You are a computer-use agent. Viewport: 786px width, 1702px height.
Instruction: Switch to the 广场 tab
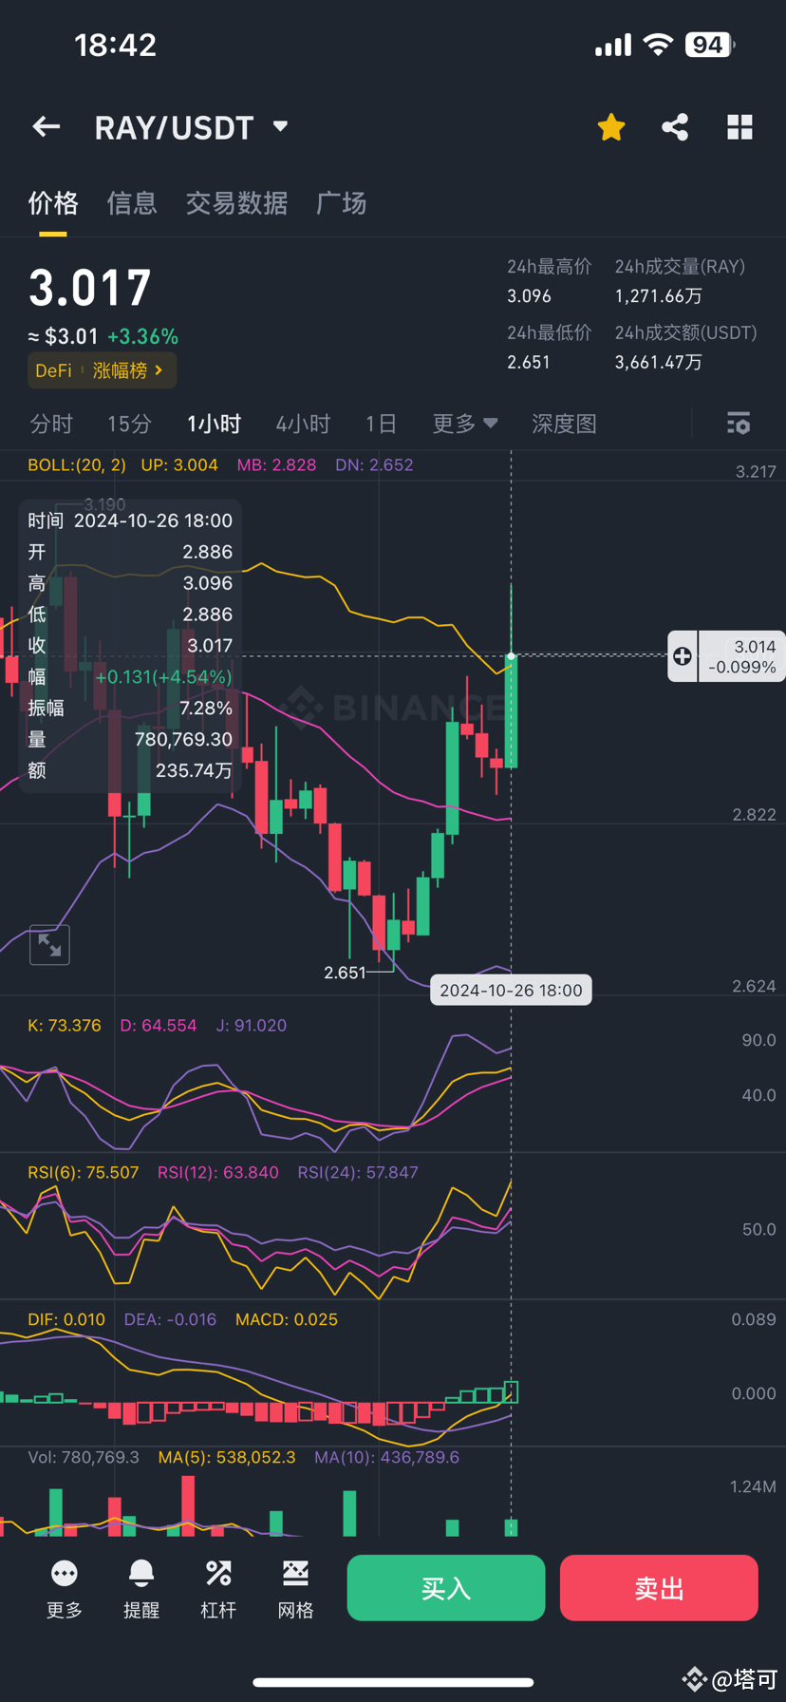(341, 203)
